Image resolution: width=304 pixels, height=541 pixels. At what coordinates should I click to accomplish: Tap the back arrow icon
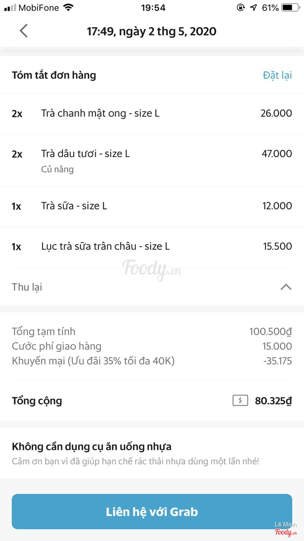(24, 31)
